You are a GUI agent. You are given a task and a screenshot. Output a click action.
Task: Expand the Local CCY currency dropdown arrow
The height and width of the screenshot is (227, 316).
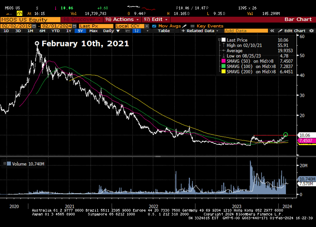(x=147, y=26)
